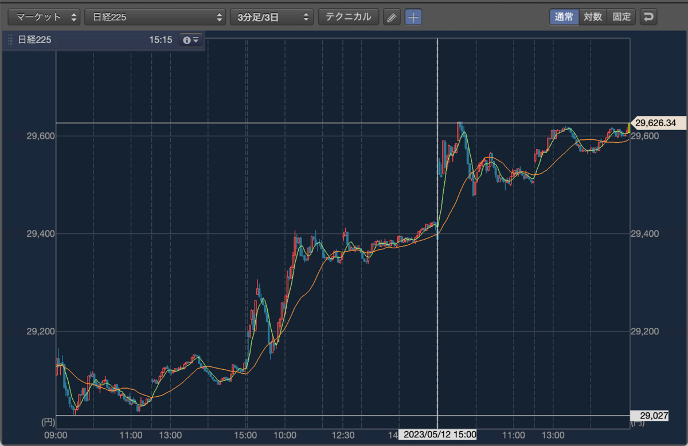
Task: Open the 3分足/3日 timeframe dropdown
Action: pyautogui.click(x=272, y=17)
